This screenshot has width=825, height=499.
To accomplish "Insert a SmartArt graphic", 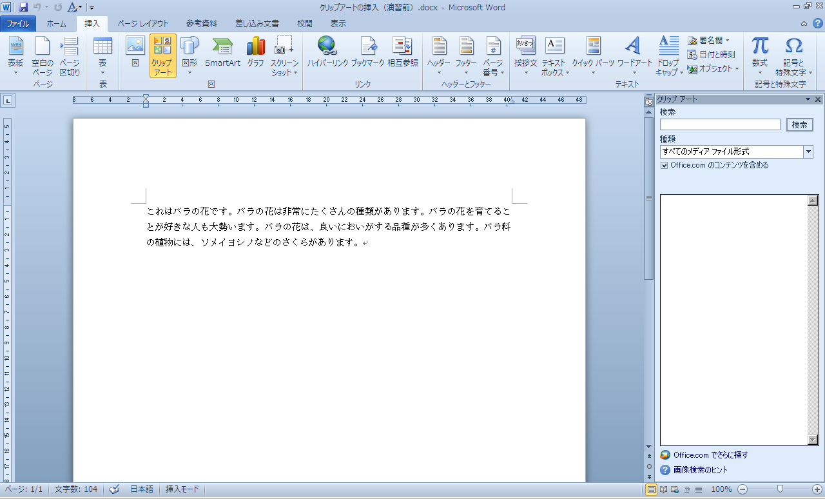I will point(222,55).
